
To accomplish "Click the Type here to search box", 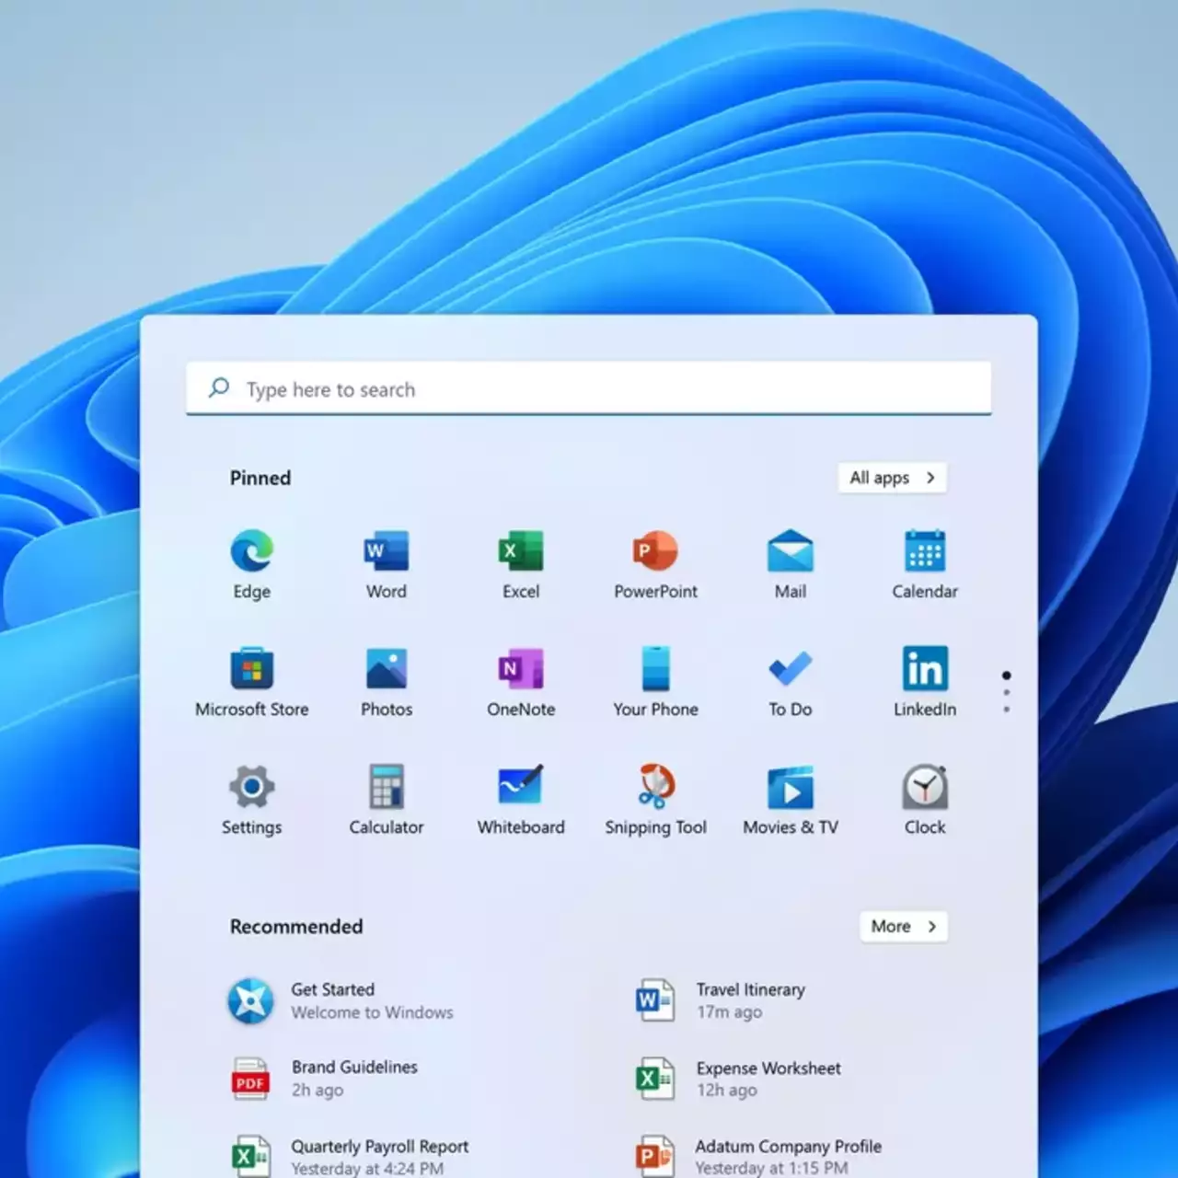I will click(x=589, y=389).
